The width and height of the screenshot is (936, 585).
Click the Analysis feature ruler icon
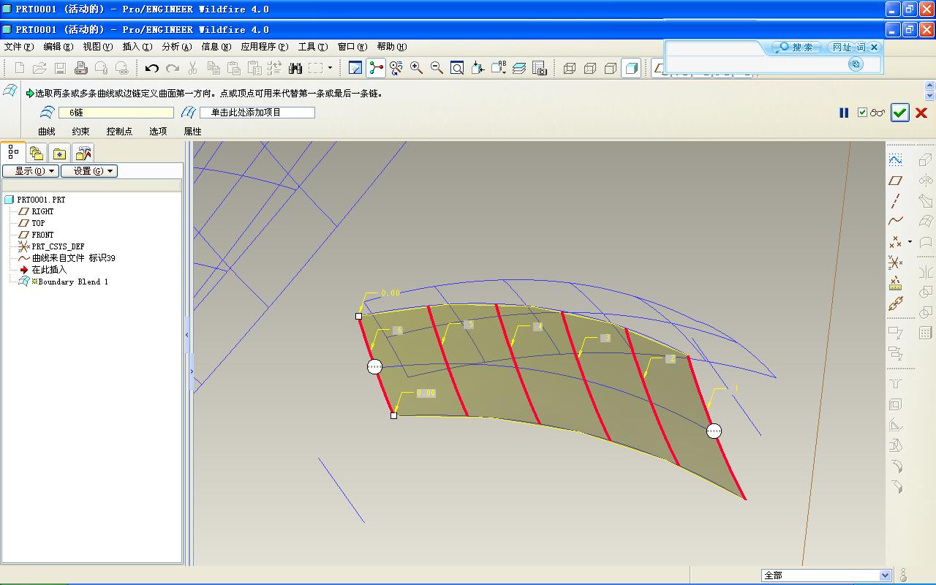point(896,283)
